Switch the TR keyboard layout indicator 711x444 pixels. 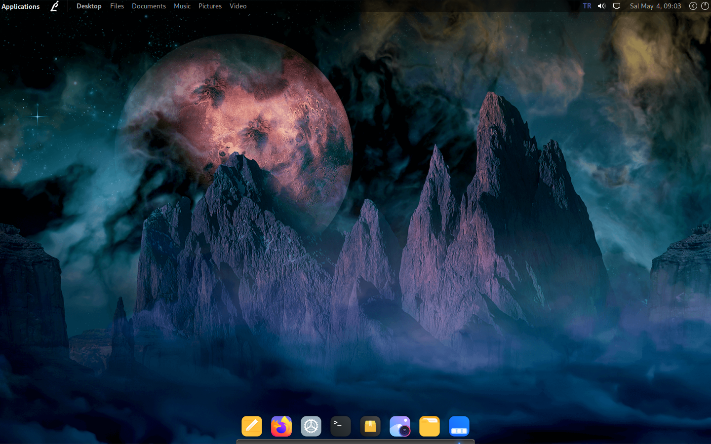[x=587, y=6]
